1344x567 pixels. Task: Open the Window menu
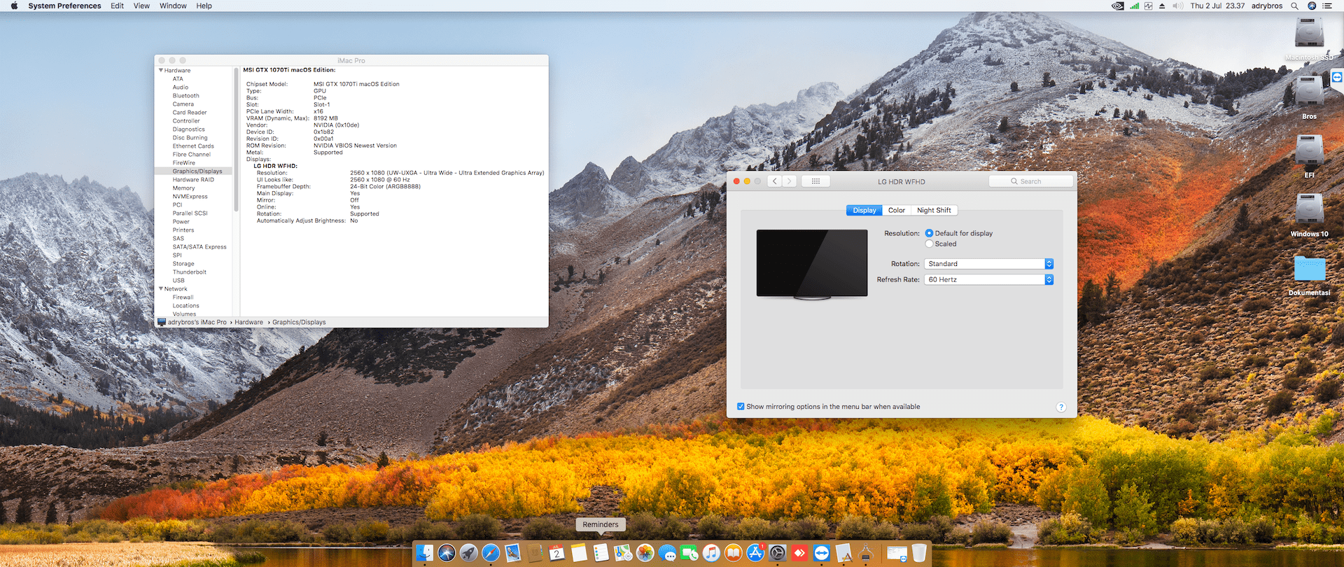pos(173,6)
